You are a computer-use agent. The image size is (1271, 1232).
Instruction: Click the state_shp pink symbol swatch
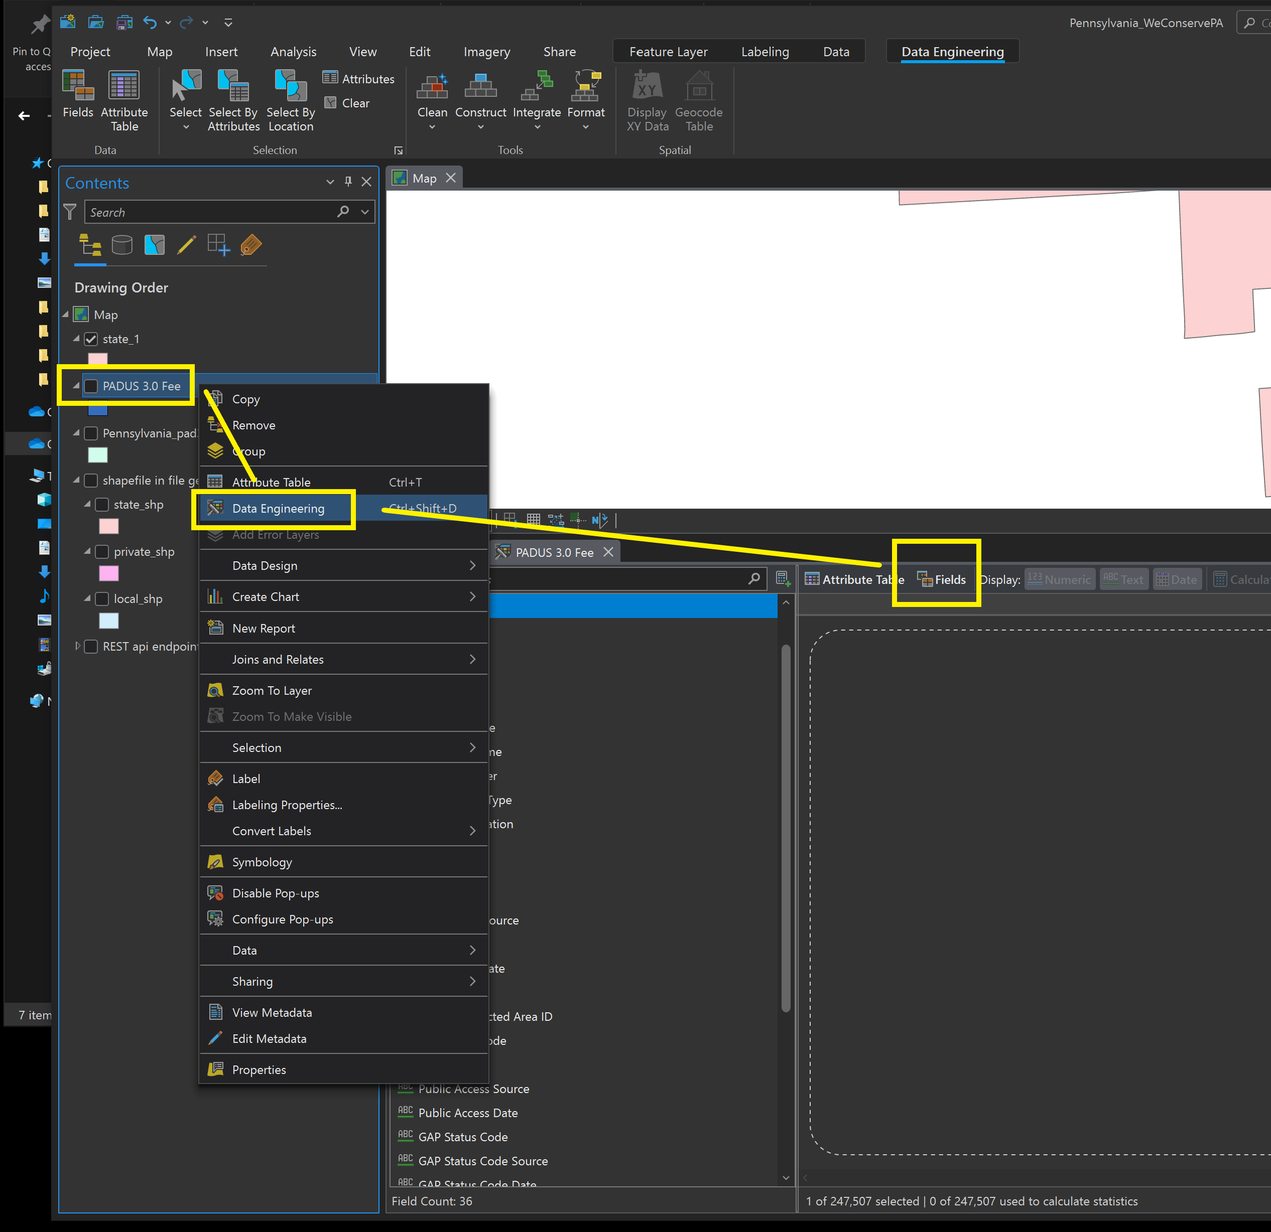coord(108,526)
